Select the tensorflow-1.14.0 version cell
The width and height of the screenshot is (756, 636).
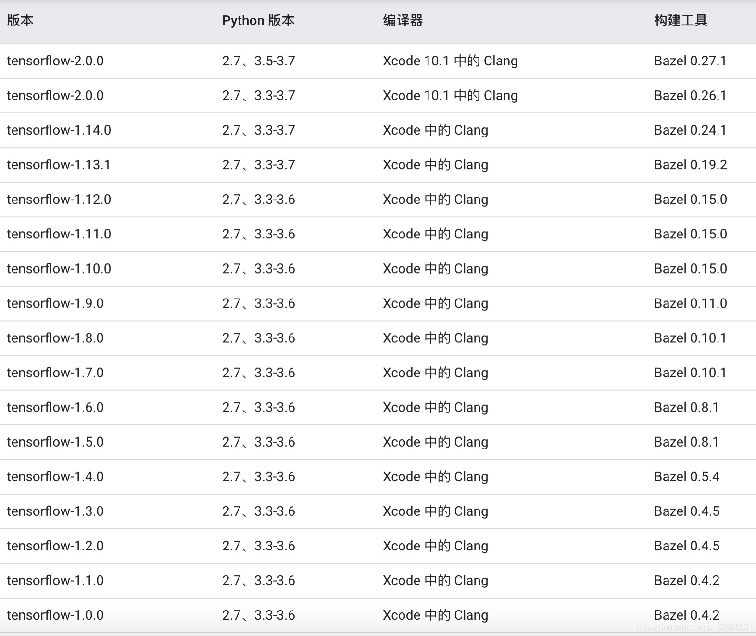[x=59, y=130]
